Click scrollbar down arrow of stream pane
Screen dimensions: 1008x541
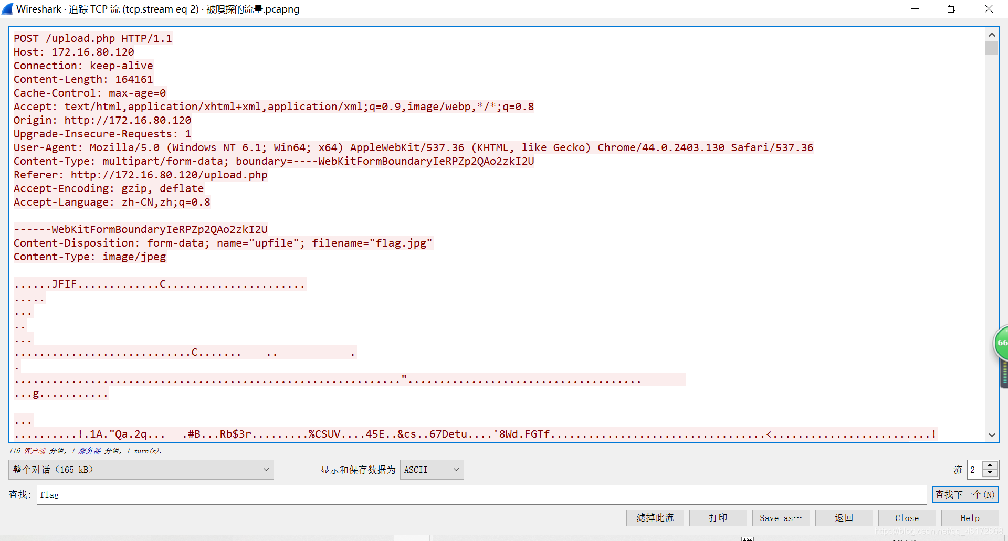(992, 435)
